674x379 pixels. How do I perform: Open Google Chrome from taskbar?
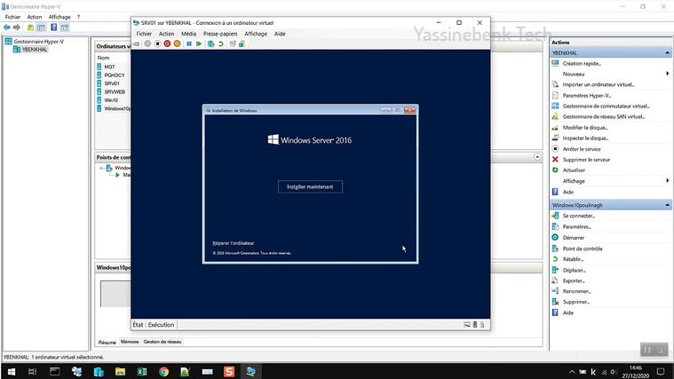(163, 372)
